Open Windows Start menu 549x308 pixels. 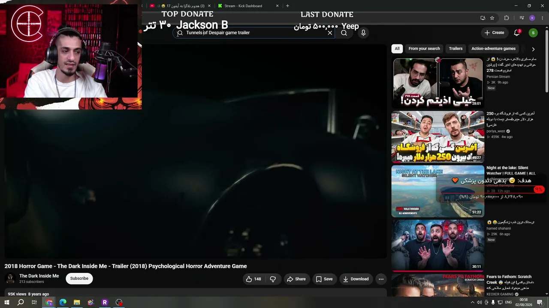tap(7, 302)
